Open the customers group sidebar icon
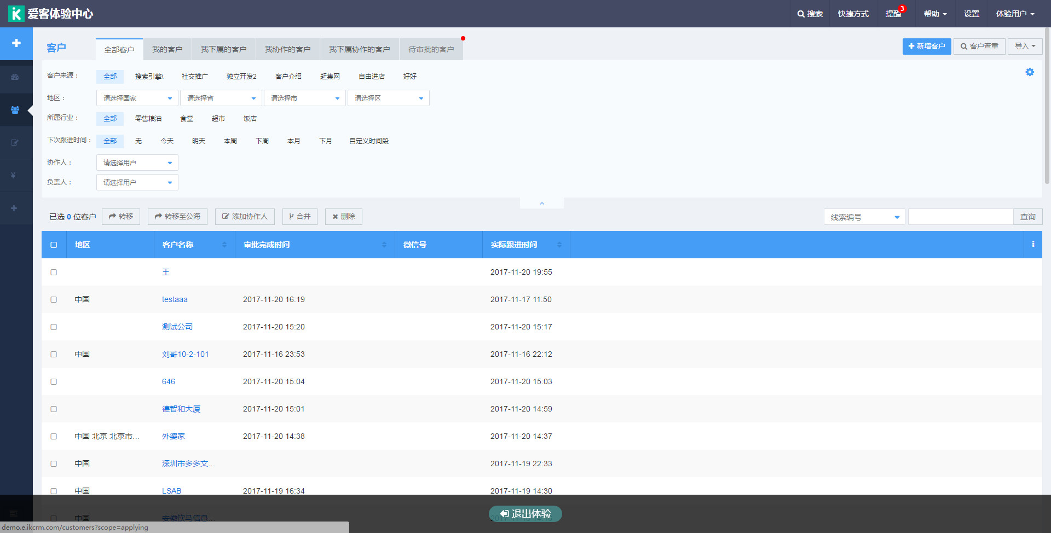 (15, 110)
